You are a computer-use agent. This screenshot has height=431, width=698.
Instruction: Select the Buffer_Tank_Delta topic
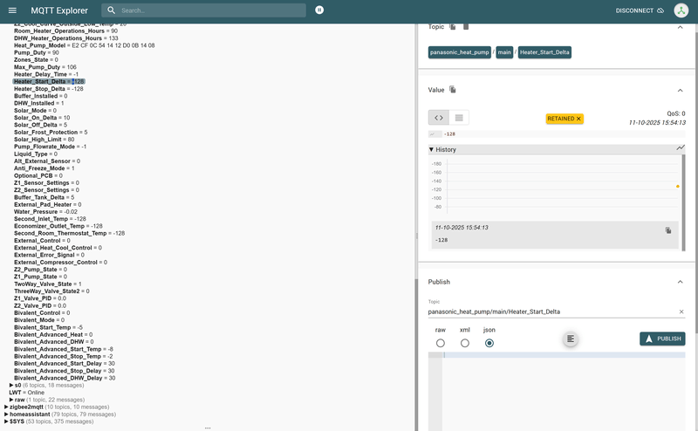(x=44, y=197)
